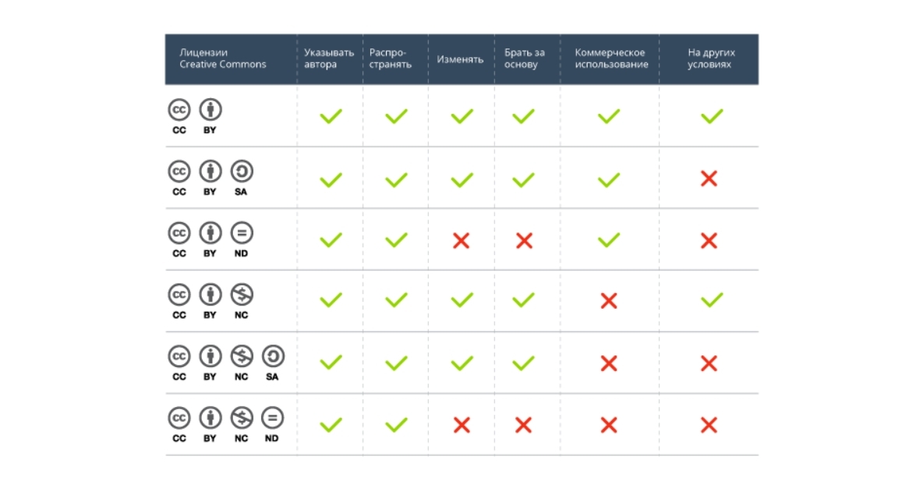916x502 pixels.
Task: Click the red cross under "На других условиях" for CC BY SA
Action: [709, 179]
